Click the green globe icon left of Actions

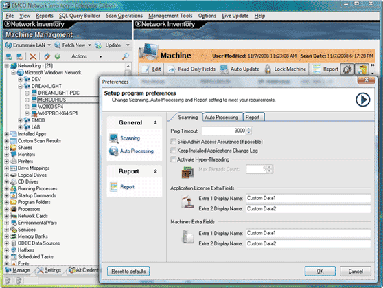pos(58,56)
